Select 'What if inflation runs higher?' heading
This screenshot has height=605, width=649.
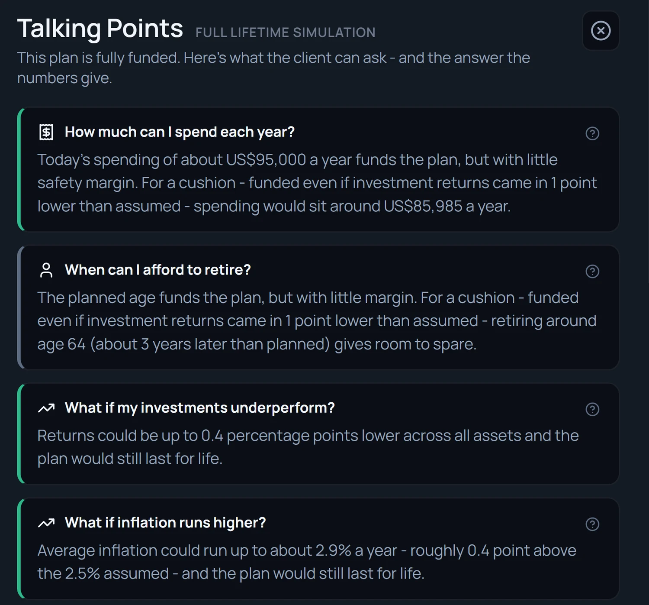[x=165, y=523]
